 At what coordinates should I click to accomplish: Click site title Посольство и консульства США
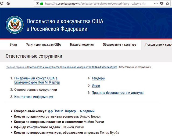[x=65, y=25]
